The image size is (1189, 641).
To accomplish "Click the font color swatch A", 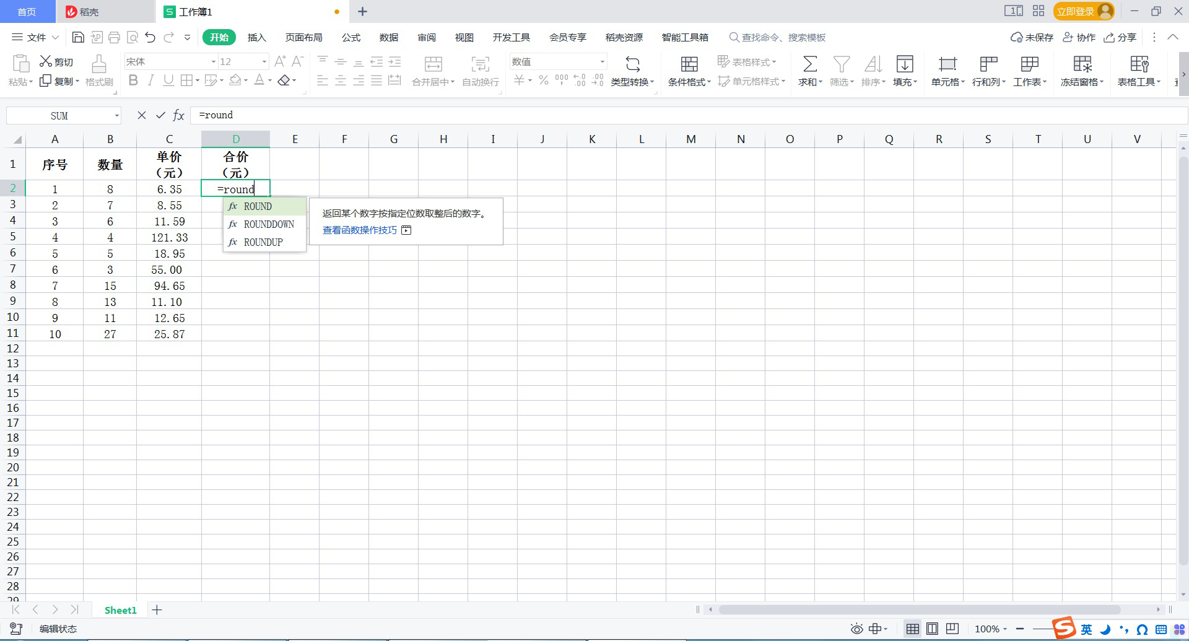I will [259, 81].
